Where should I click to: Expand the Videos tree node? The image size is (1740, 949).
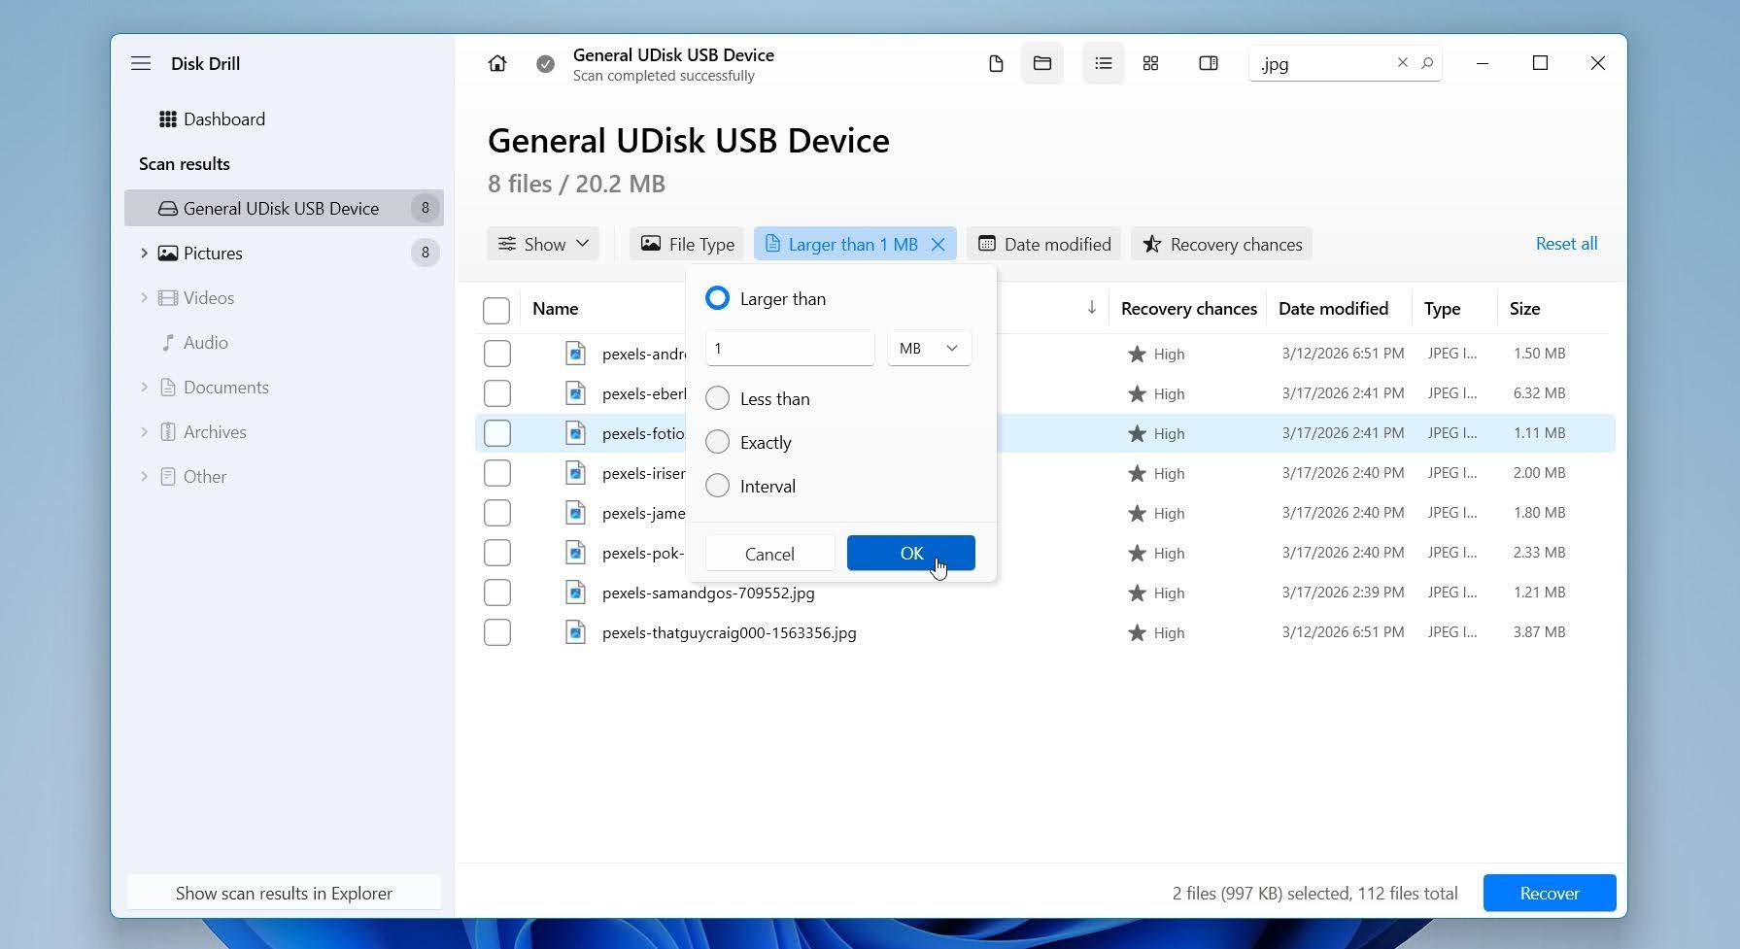click(144, 297)
